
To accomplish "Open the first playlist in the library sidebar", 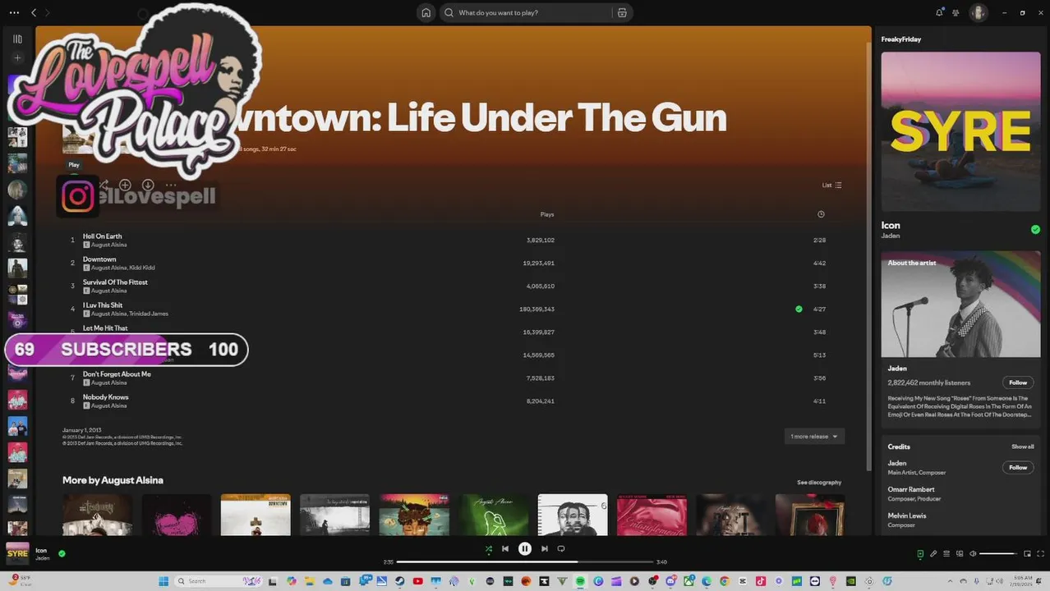I will coord(17,85).
